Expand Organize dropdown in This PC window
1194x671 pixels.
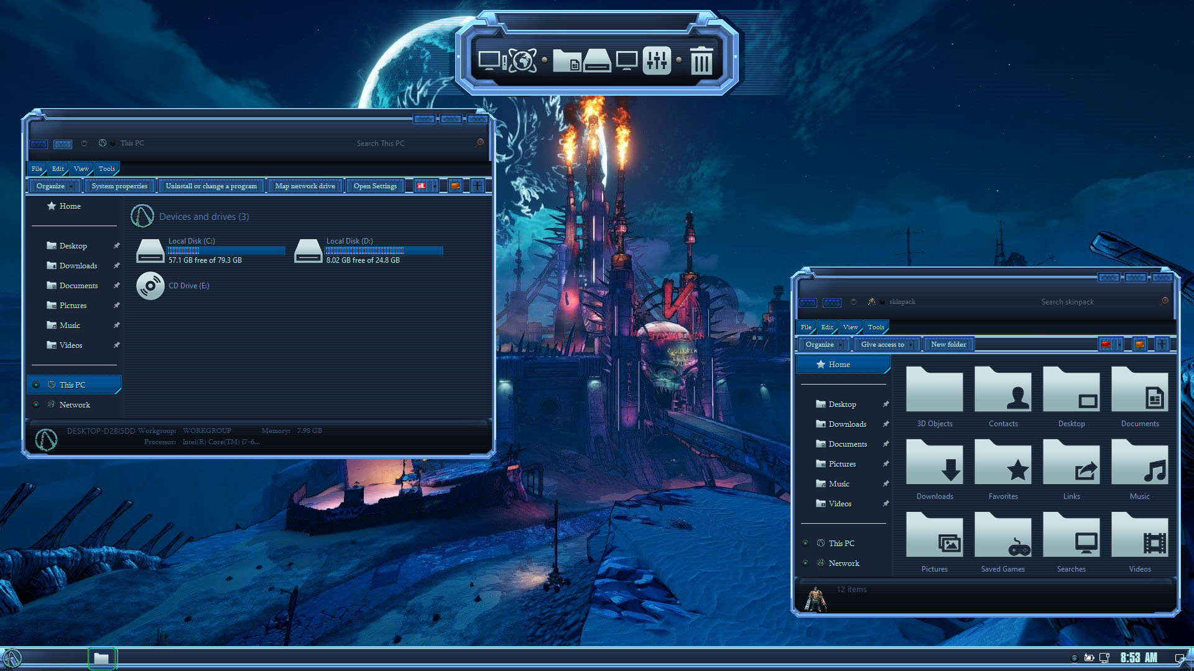pos(72,186)
